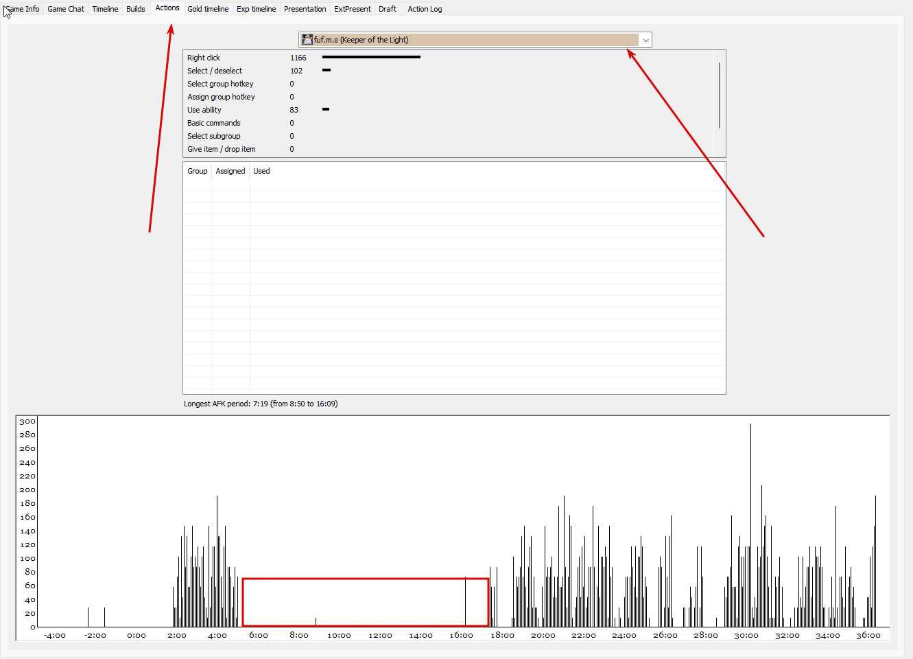Click the 83 use ability count
Viewport: 913px width, 659px height.
coord(294,110)
